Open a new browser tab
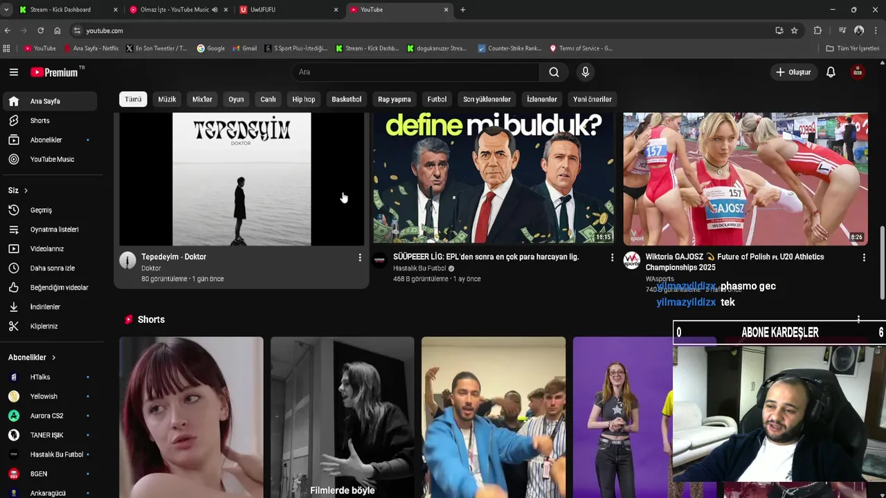 462,10
